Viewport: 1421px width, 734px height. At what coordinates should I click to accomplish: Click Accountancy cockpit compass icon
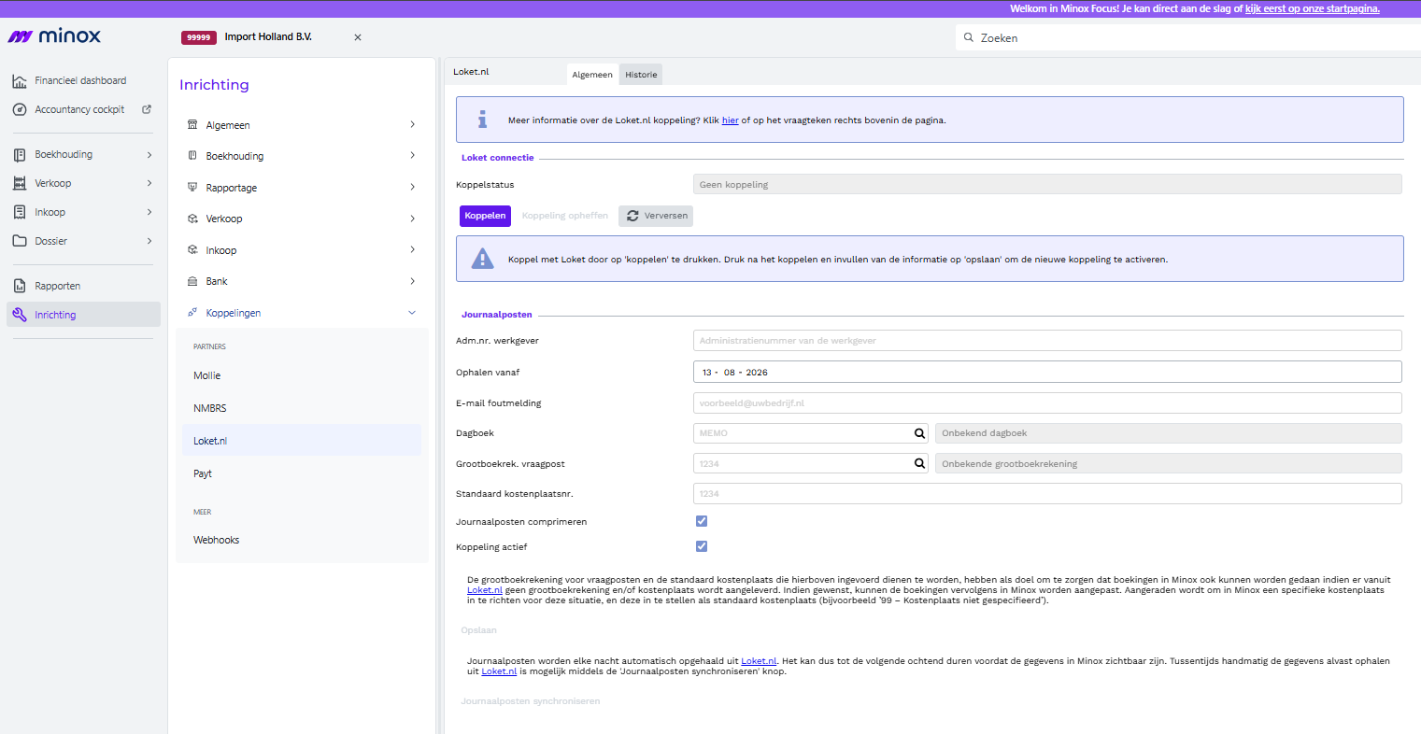point(20,109)
